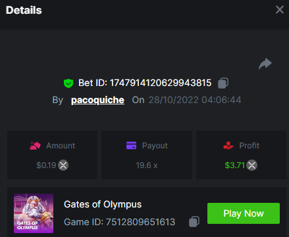Click the Play Now button

click(x=244, y=213)
